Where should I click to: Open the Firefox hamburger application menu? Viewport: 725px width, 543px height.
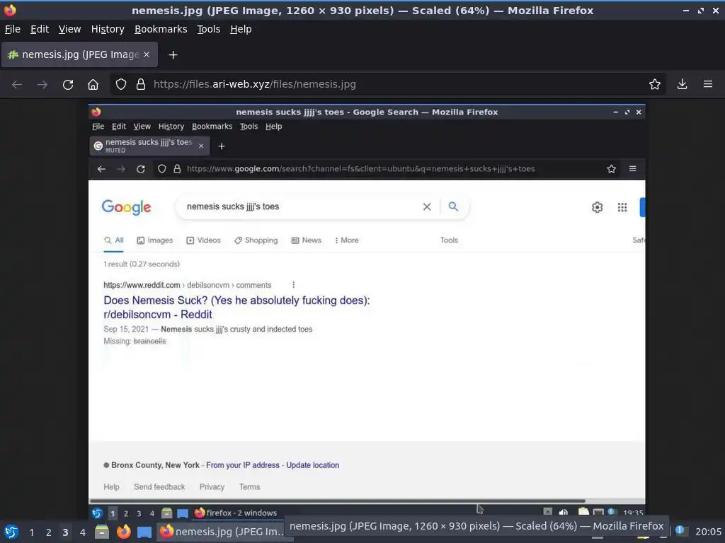pyautogui.click(x=708, y=84)
